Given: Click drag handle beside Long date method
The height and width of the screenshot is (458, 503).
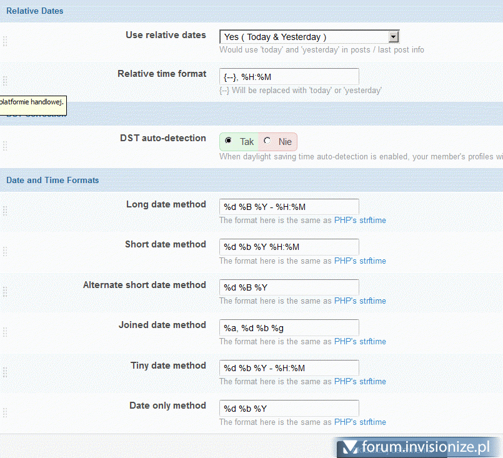Looking at the screenshot, I should [5, 211].
